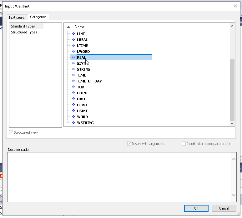This screenshot has height=218, width=242.
Task: Pick the TIME data type
Action: point(81,75)
